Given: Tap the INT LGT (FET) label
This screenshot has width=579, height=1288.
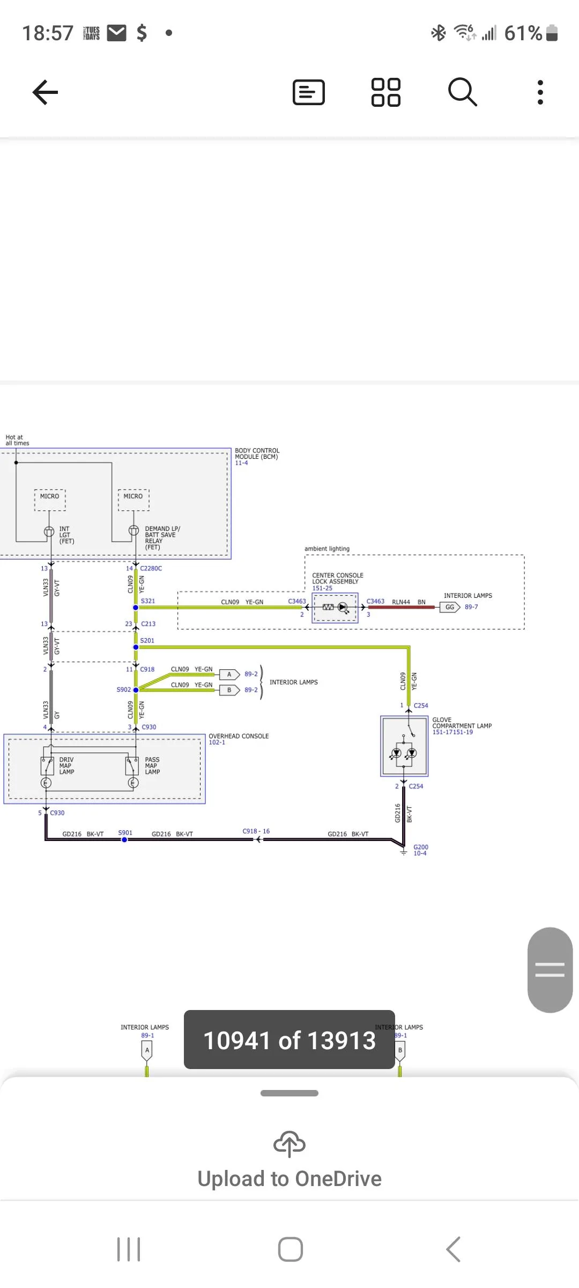Looking at the screenshot, I should (x=66, y=535).
